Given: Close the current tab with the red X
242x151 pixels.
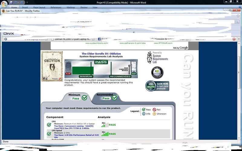Looking at the screenshot, I should point(234,39).
